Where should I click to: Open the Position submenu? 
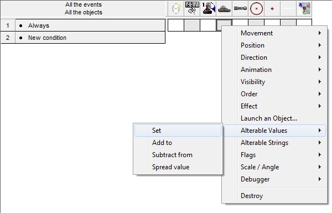click(x=274, y=45)
